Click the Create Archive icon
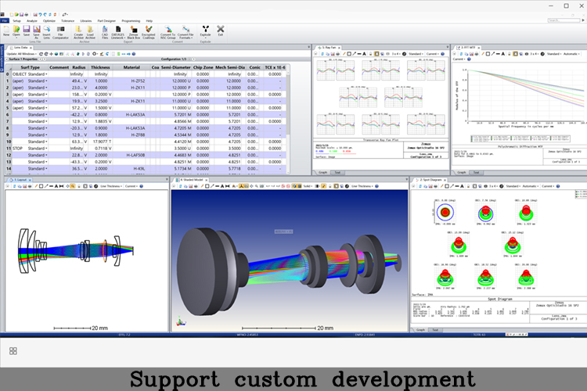The height and width of the screenshot is (391, 587). 79,30
